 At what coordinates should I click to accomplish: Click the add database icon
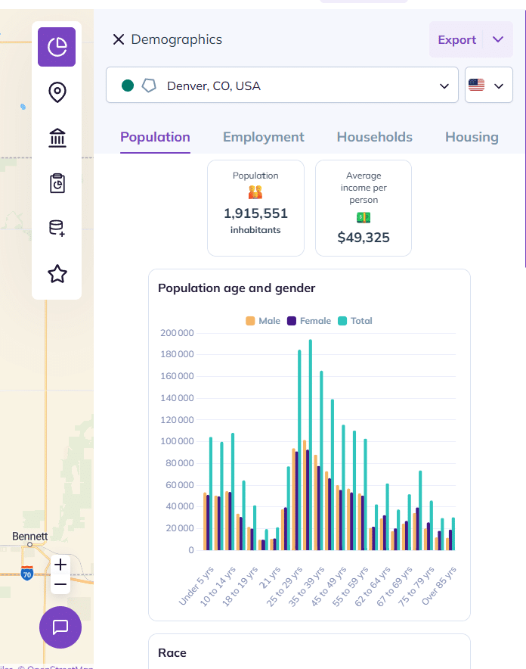pos(57,229)
